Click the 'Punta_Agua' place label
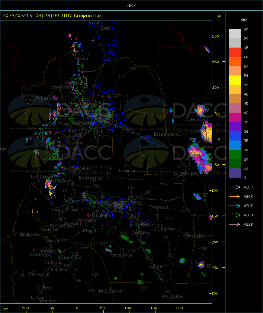The width and height of the screenshot is (263, 313). click(x=121, y=255)
